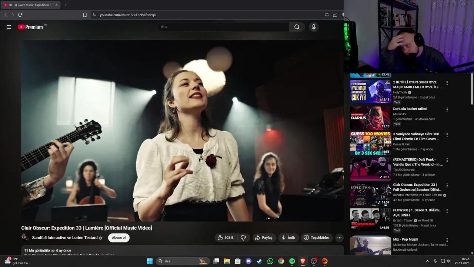Click 'The2005channel' channel name

tap(404, 170)
